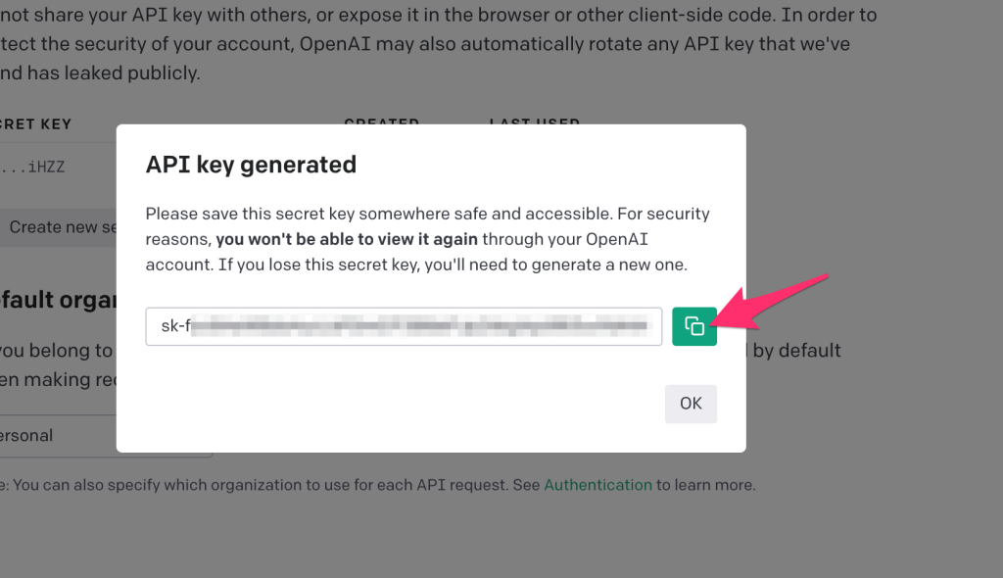Click the note about specifying organization per request
Viewport: 1003px width, 578px height.
click(x=377, y=485)
